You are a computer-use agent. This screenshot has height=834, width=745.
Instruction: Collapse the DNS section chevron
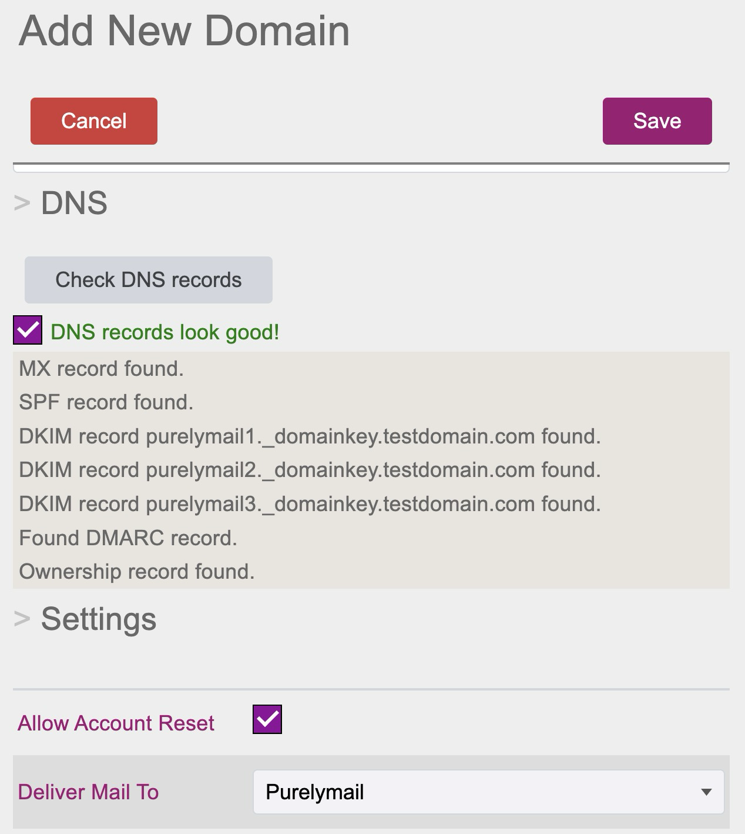pos(22,204)
